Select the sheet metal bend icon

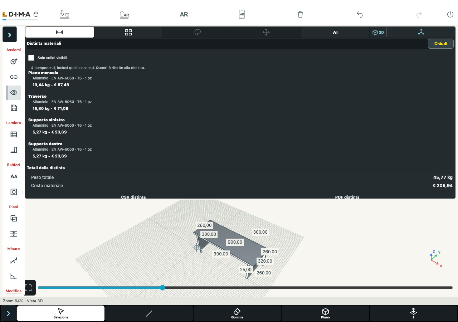tap(14, 150)
